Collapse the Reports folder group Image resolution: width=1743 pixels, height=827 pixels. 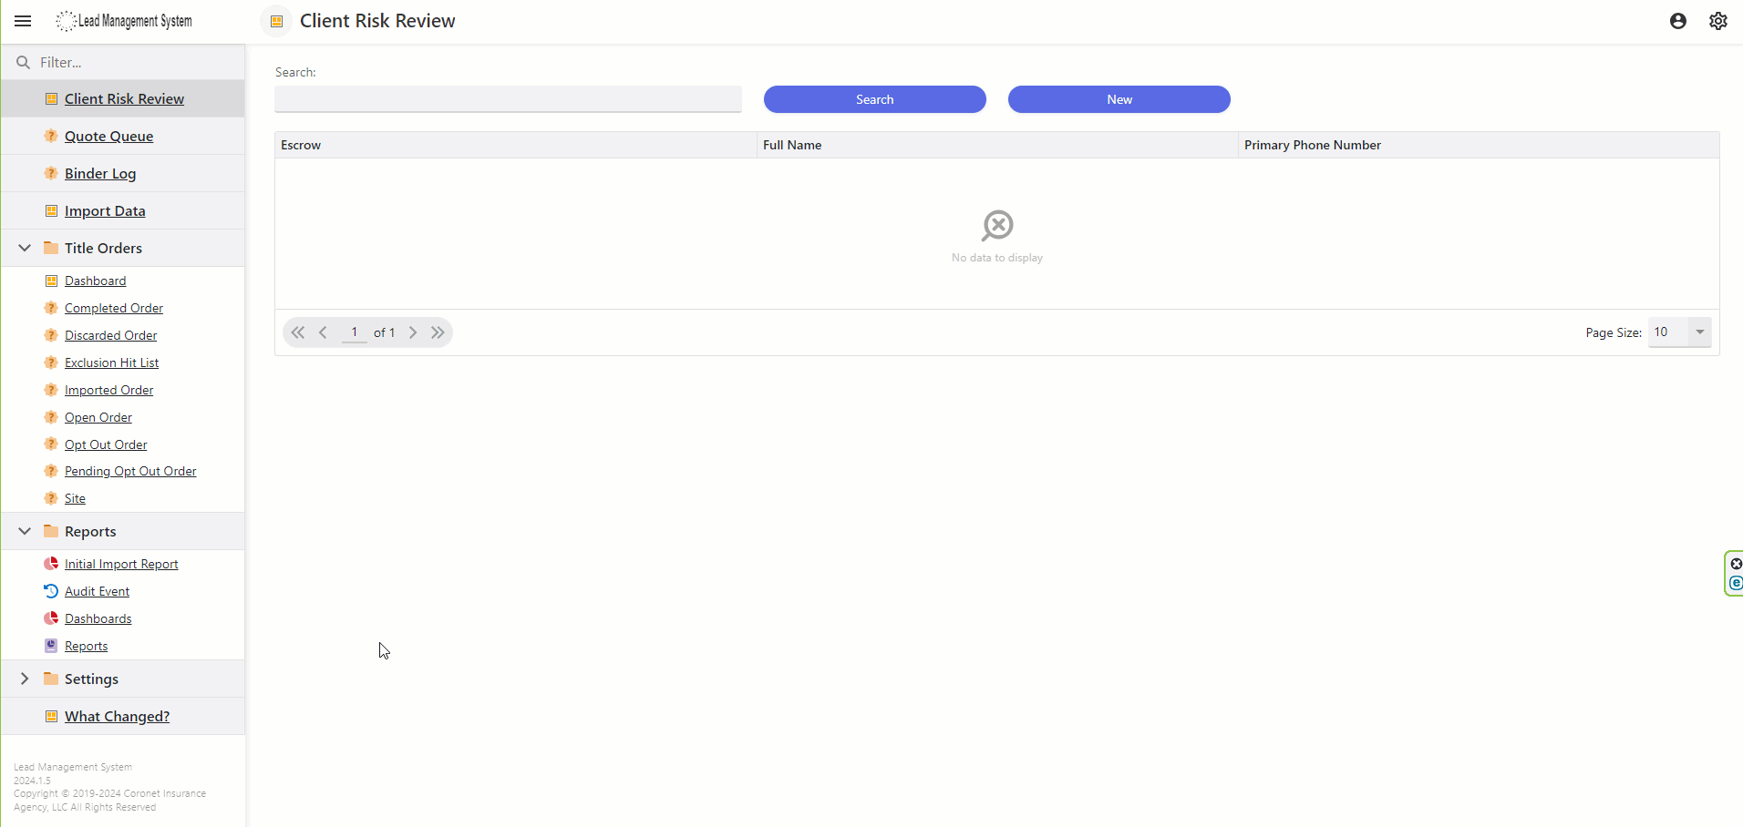[x=25, y=531]
